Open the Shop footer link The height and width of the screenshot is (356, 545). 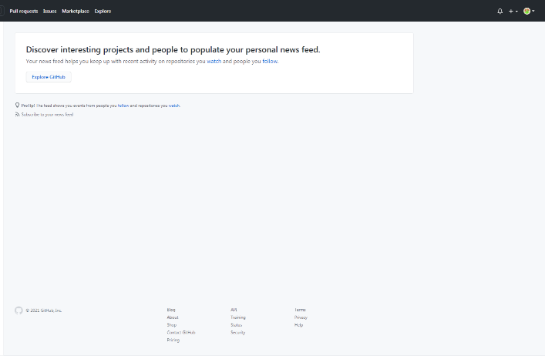[172, 325]
